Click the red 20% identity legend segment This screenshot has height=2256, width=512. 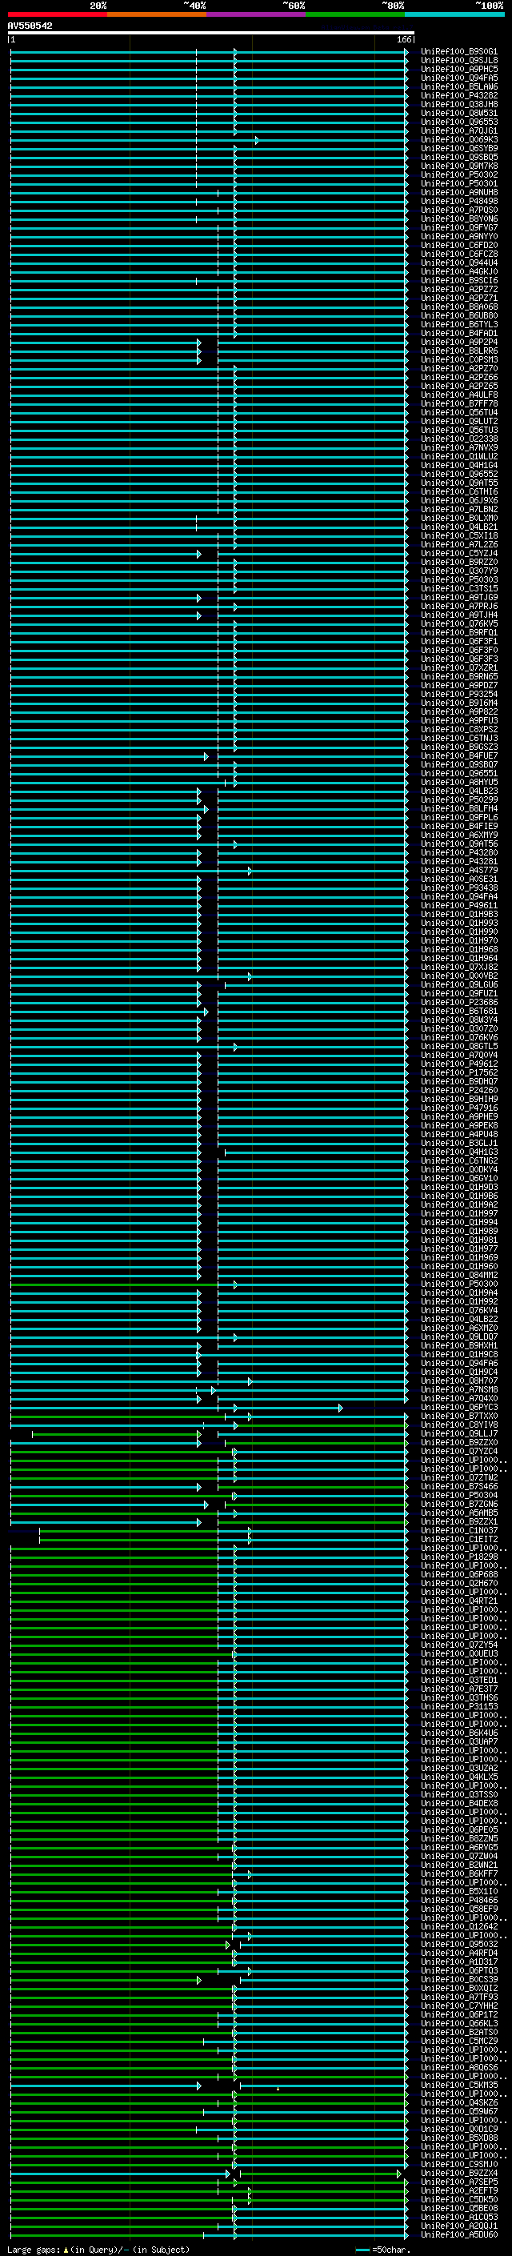point(57,15)
